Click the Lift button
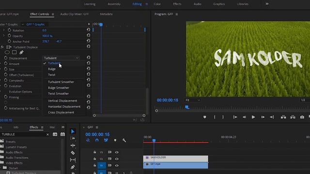Screen dimensions: 310x174 tap(283, 117)
